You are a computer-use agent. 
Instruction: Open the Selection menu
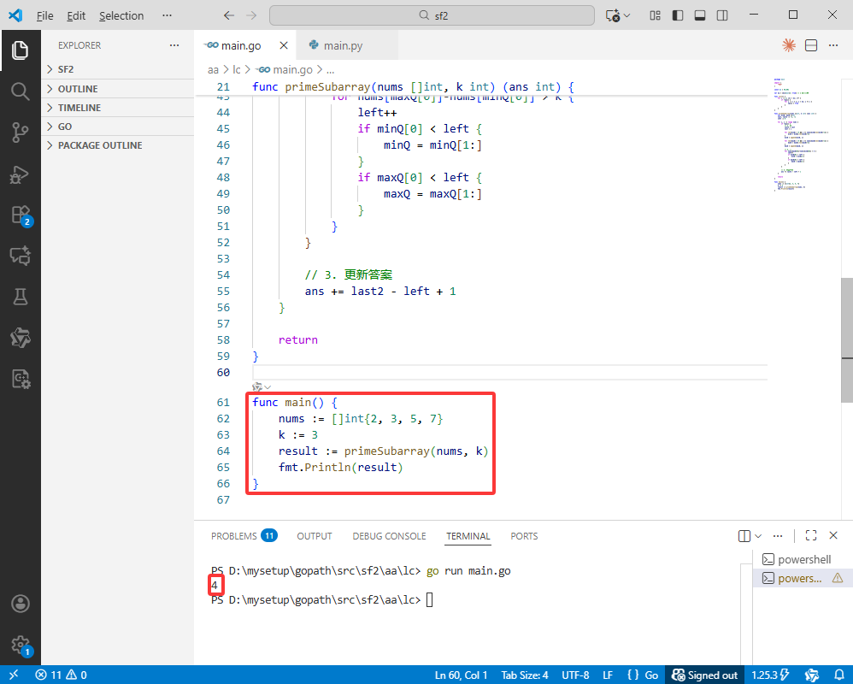[x=121, y=15]
